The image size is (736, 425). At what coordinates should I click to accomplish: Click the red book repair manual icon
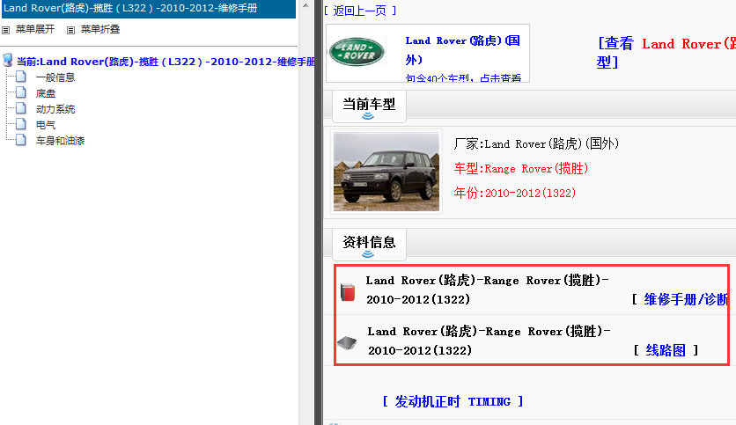[x=348, y=292]
